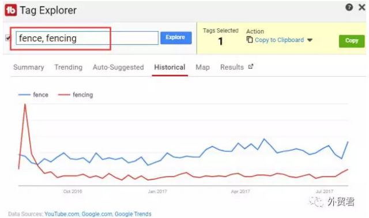Open the Google Trends link
Screen dimensions: 369x218
133,214
